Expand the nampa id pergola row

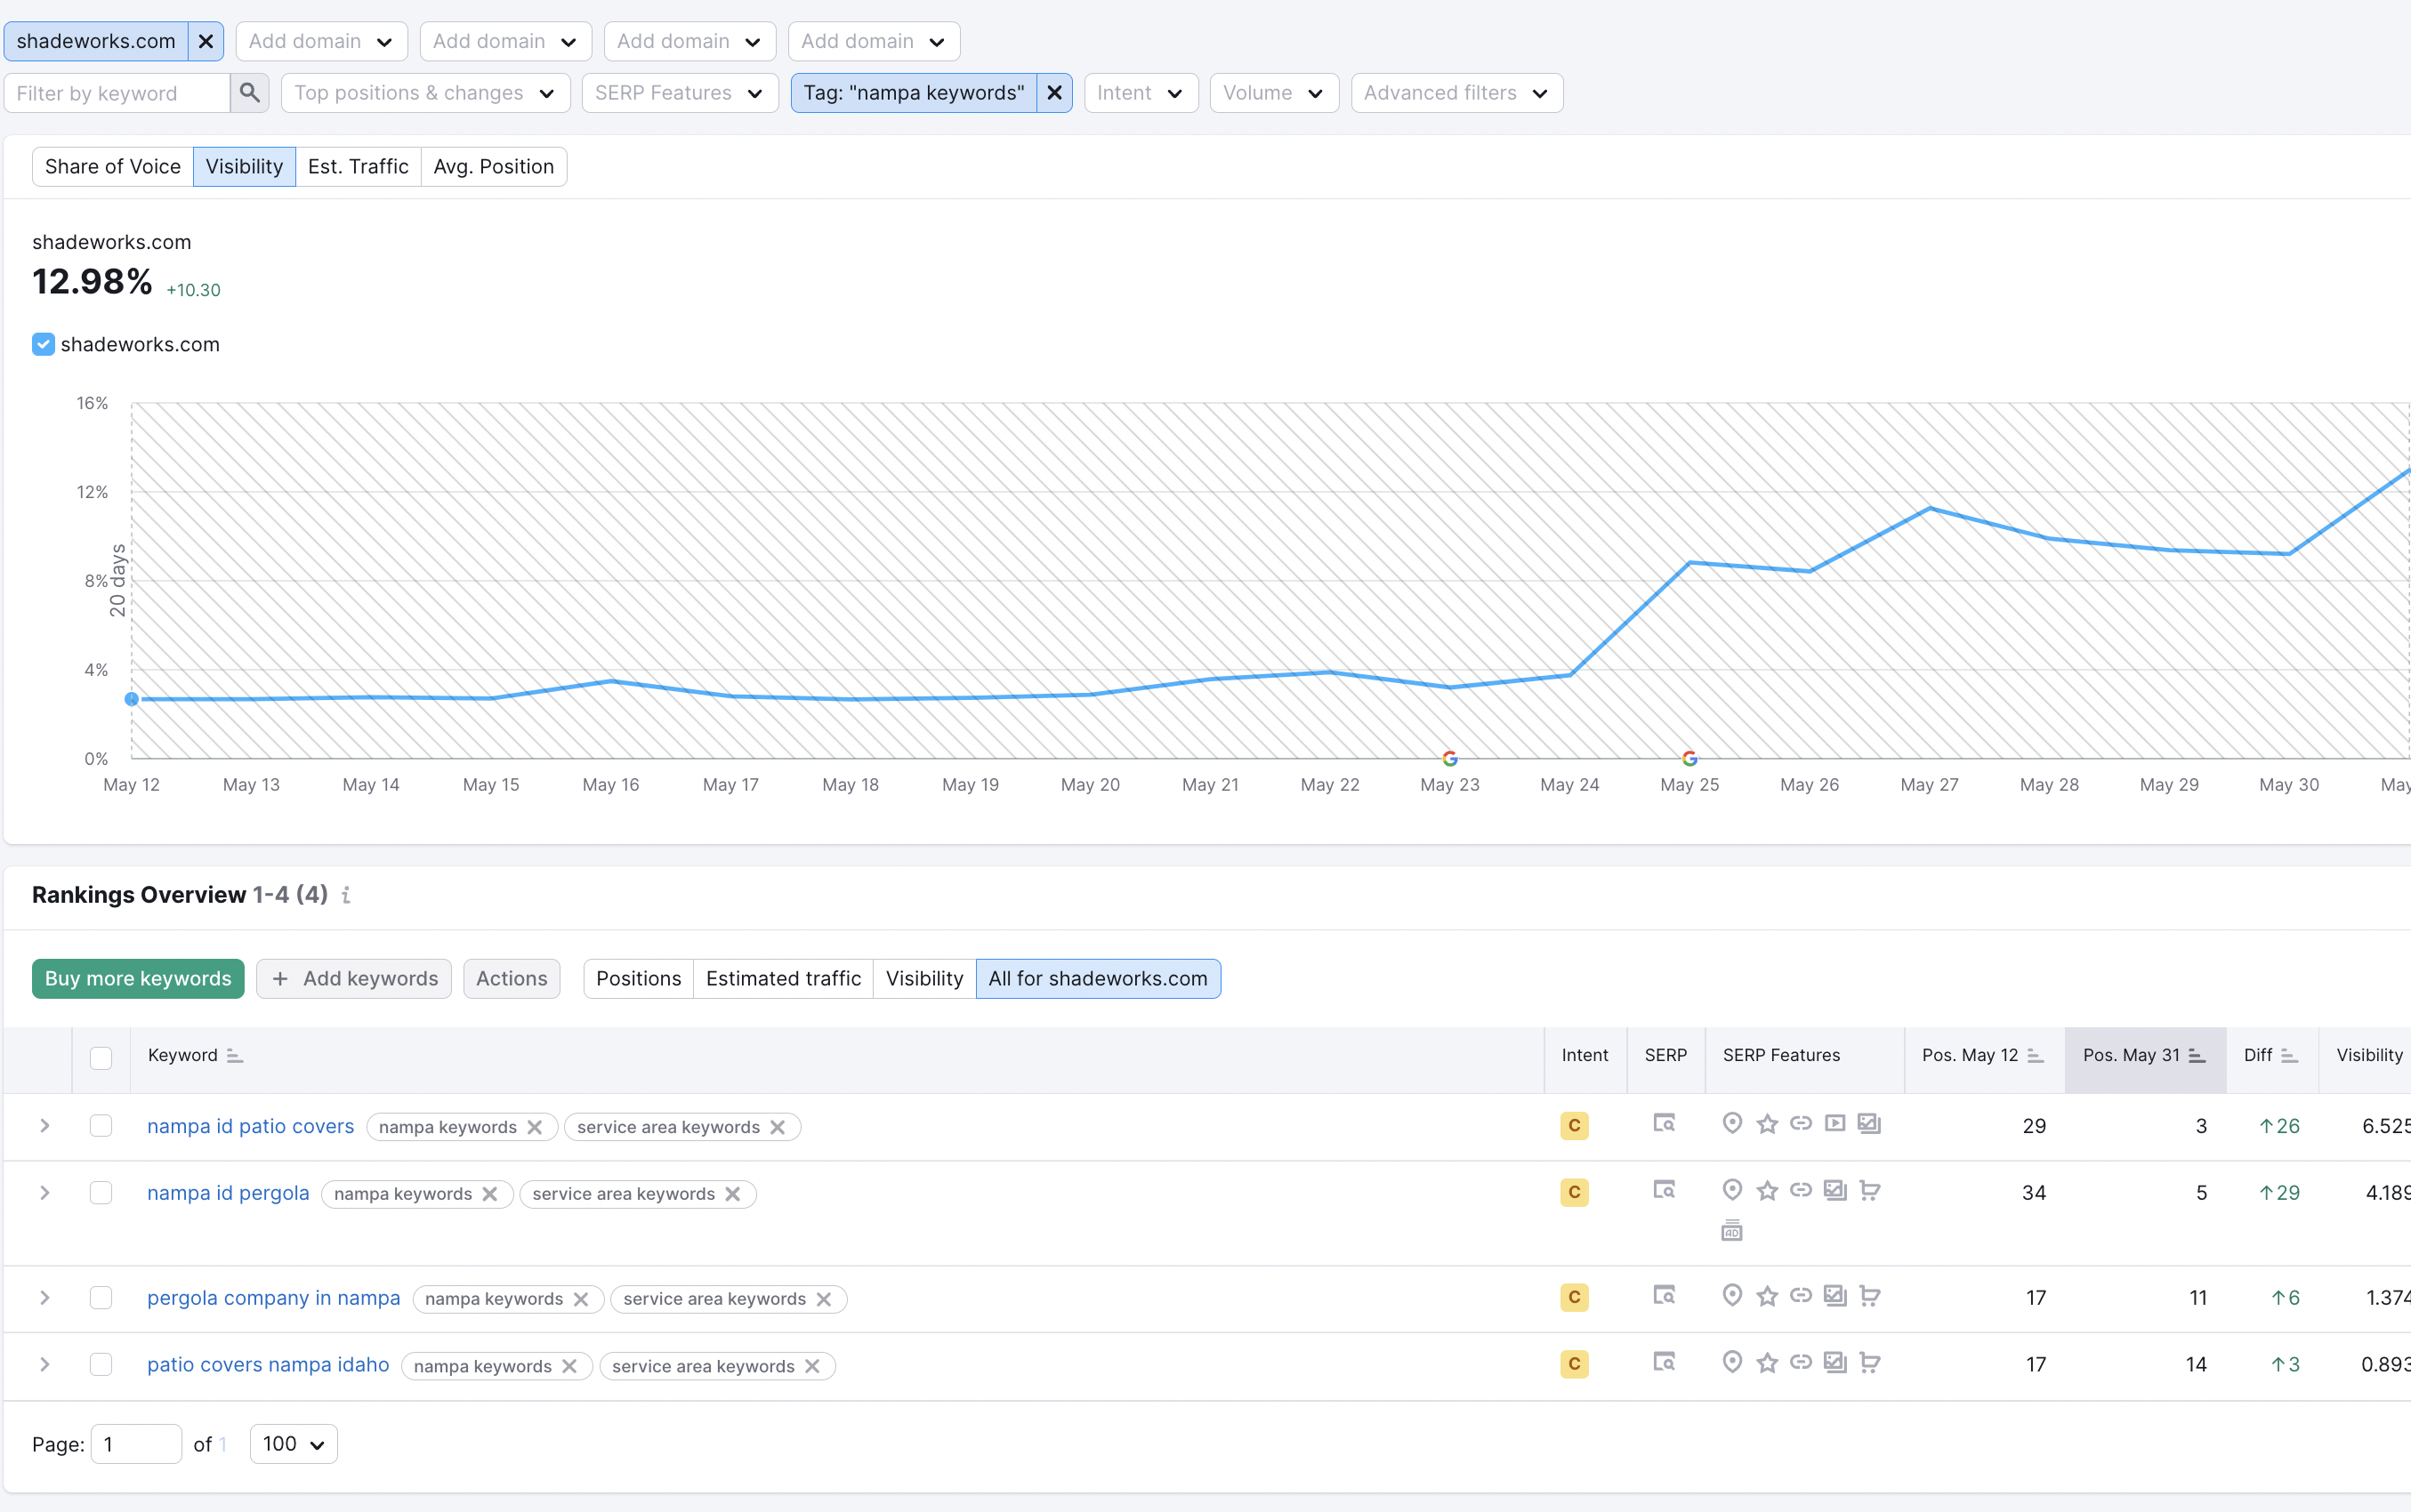(x=45, y=1193)
